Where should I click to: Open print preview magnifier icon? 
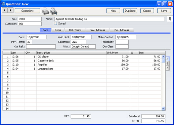pos(54,11)
